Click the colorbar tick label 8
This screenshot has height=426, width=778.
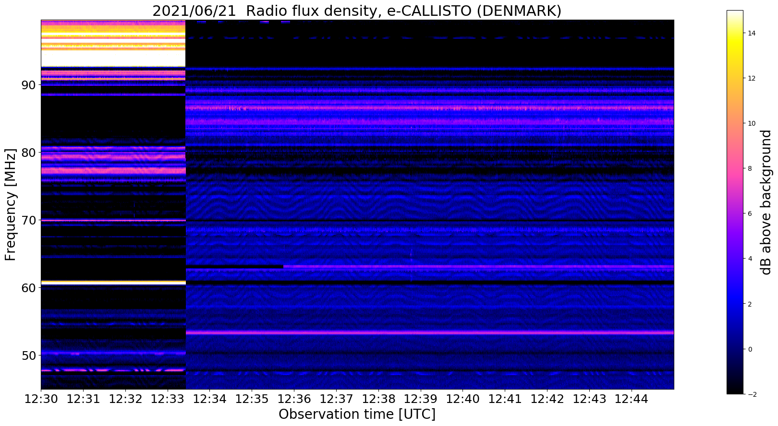[x=750, y=168]
